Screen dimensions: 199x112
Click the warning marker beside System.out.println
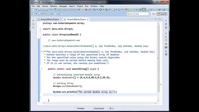(x=39, y=92)
